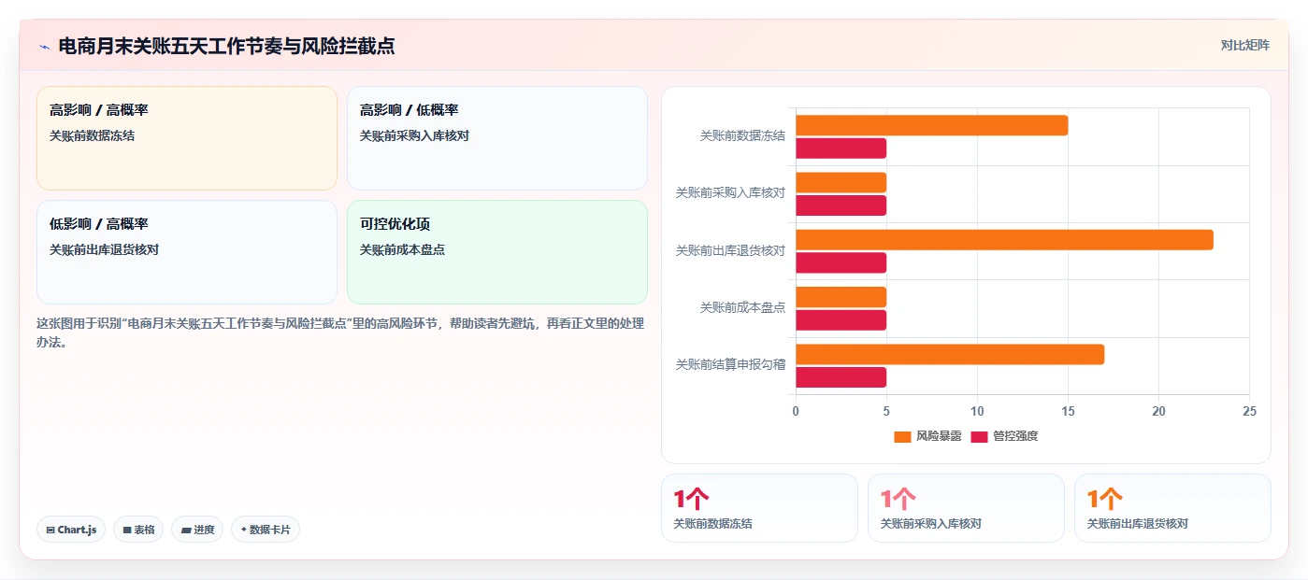Toggle the 风险暴露 legend orange swatch

[902, 436]
